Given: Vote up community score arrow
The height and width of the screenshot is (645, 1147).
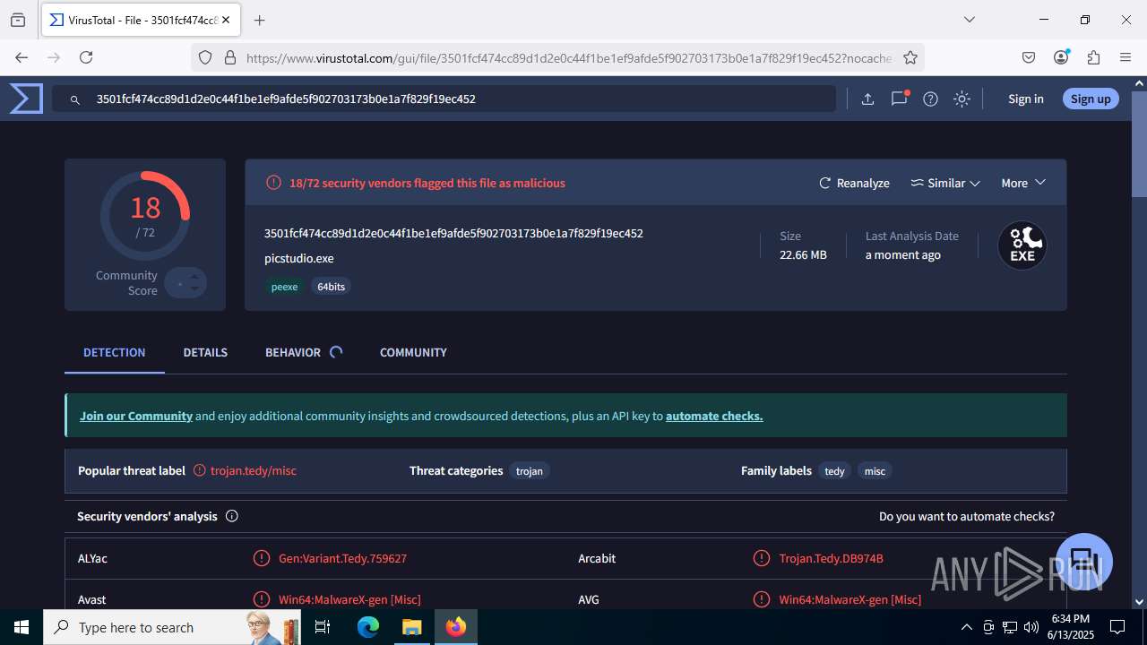Looking at the screenshot, I should (x=194, y=276).
